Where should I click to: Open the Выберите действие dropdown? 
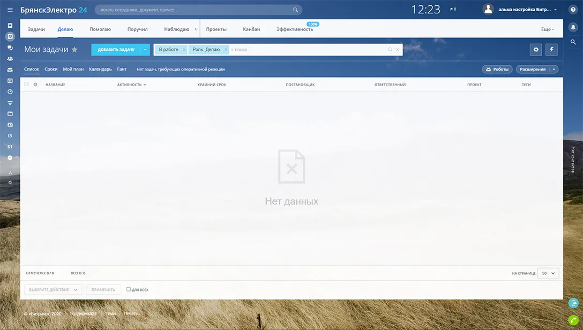click(53, 289)
